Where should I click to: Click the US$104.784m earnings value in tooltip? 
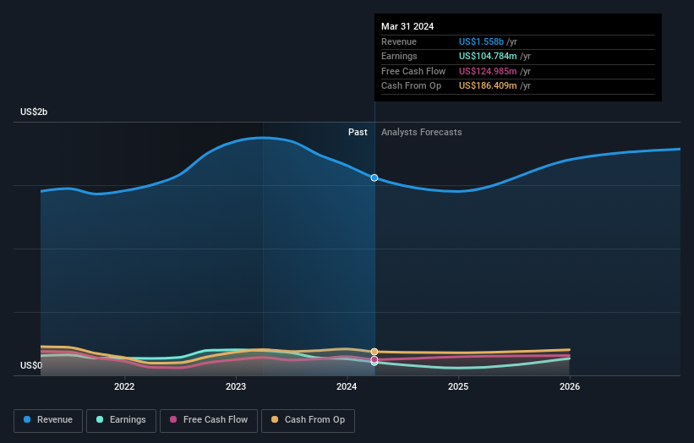point(488,56)
